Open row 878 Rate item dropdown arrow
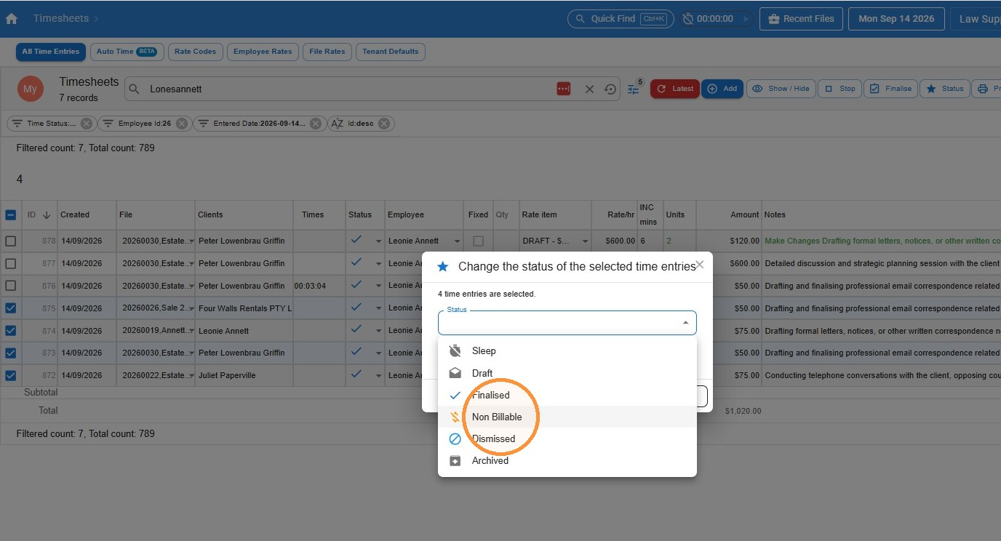This screenshot has width=1001, height=541. 585,241
